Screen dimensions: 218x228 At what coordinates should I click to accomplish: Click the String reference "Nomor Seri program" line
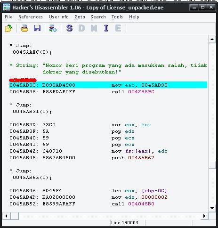pos(108,65)
